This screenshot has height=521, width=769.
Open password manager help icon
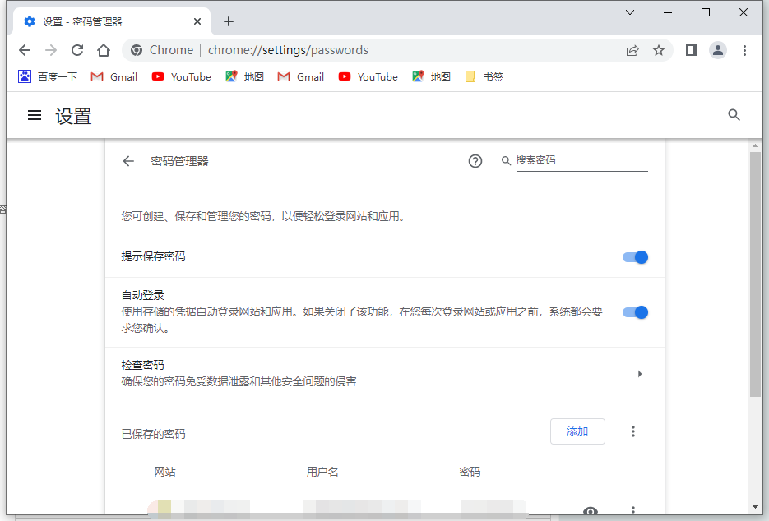pyautogui.click(x=475, y=161)
